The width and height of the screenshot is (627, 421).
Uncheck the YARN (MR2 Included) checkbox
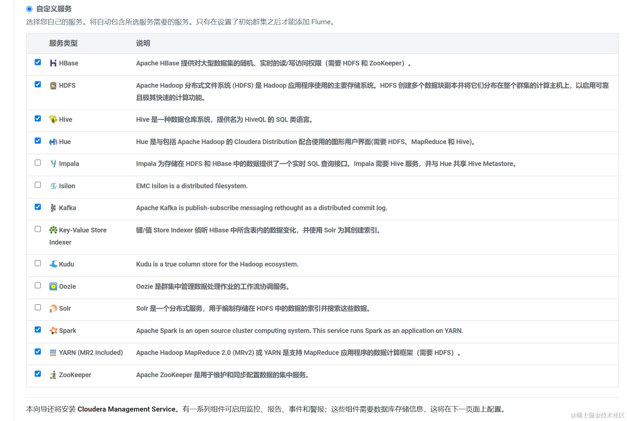point(38,352)
